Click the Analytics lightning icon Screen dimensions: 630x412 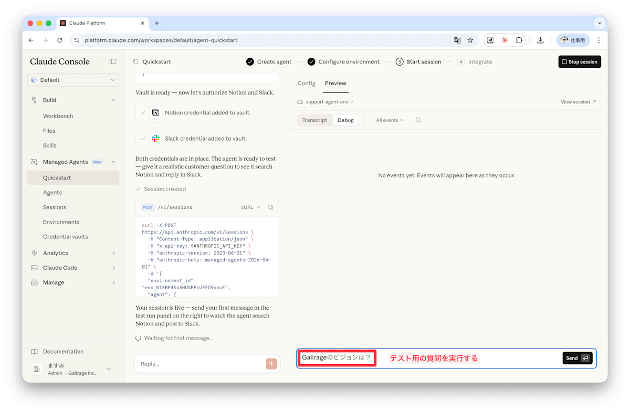pos(34,253)
